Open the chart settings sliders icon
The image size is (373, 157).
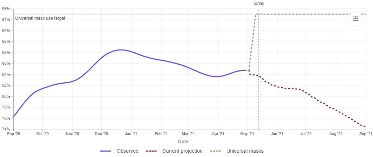click(355, 19)
